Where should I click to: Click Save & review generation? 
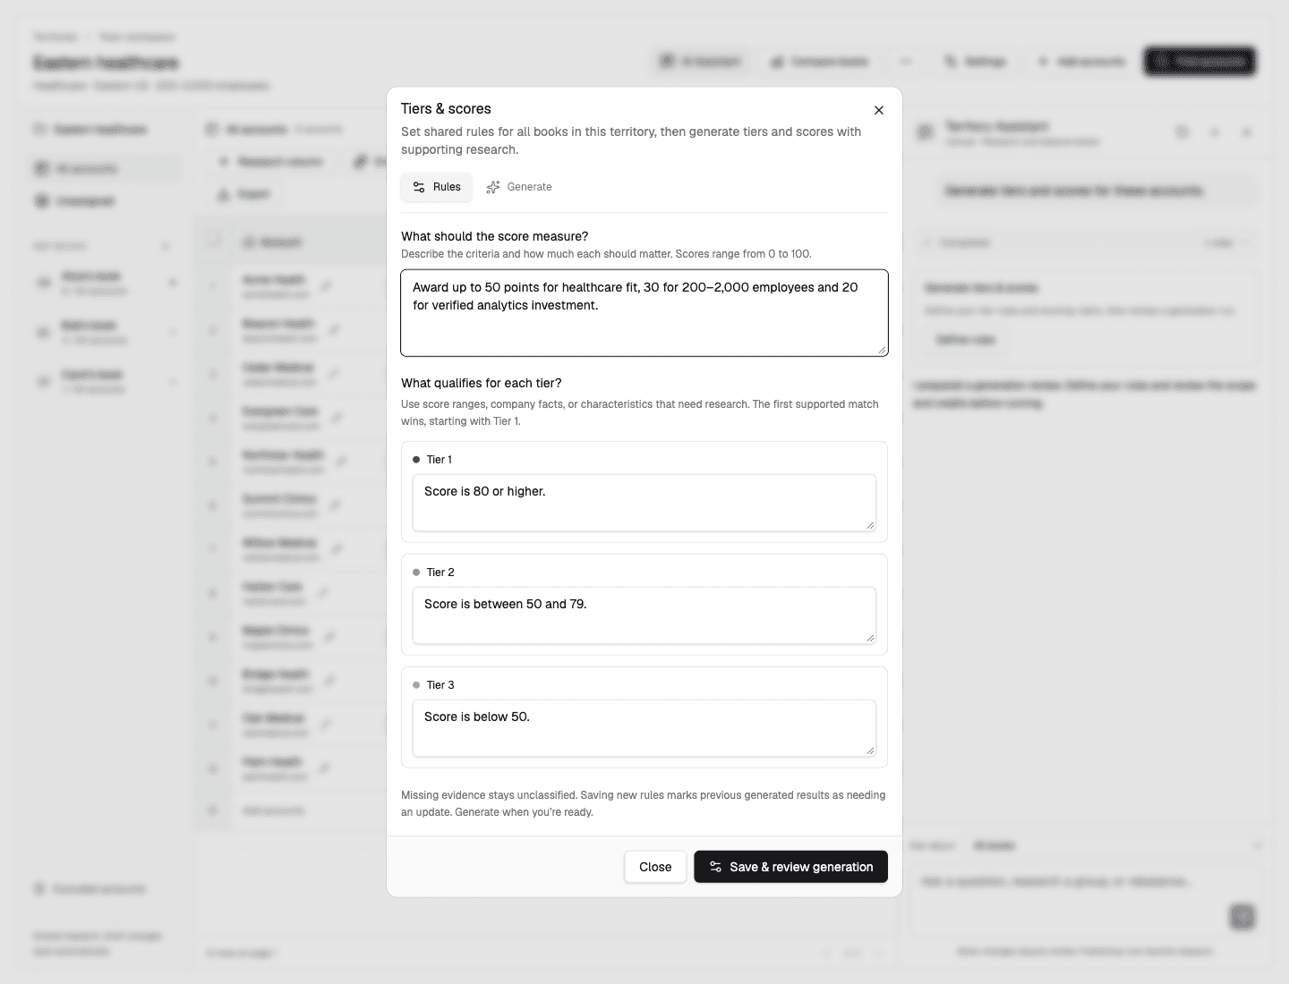click(x=791, y=867)
